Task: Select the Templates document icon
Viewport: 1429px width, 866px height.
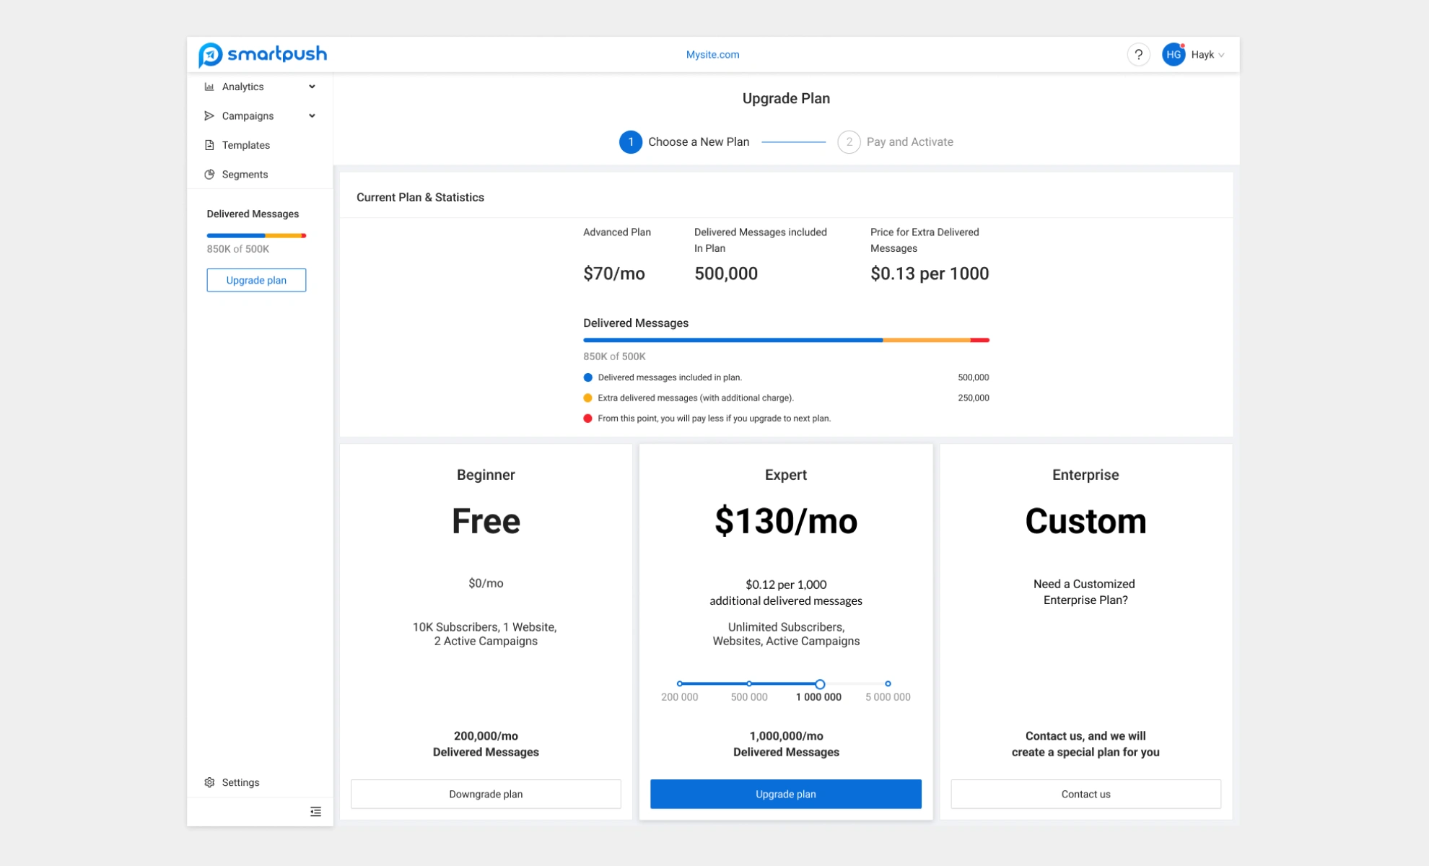Action: [x=209, y=145]
